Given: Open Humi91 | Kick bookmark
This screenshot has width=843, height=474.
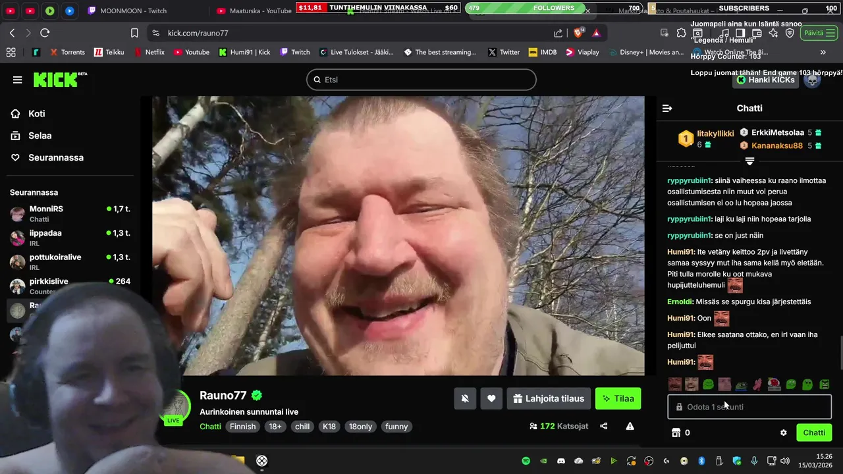Looking at the screenshot, I should pyautogui.click(x=244, y=52).
